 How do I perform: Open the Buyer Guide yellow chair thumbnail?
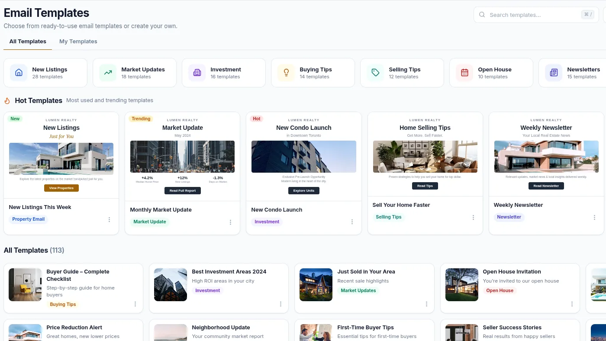point(25,285)
